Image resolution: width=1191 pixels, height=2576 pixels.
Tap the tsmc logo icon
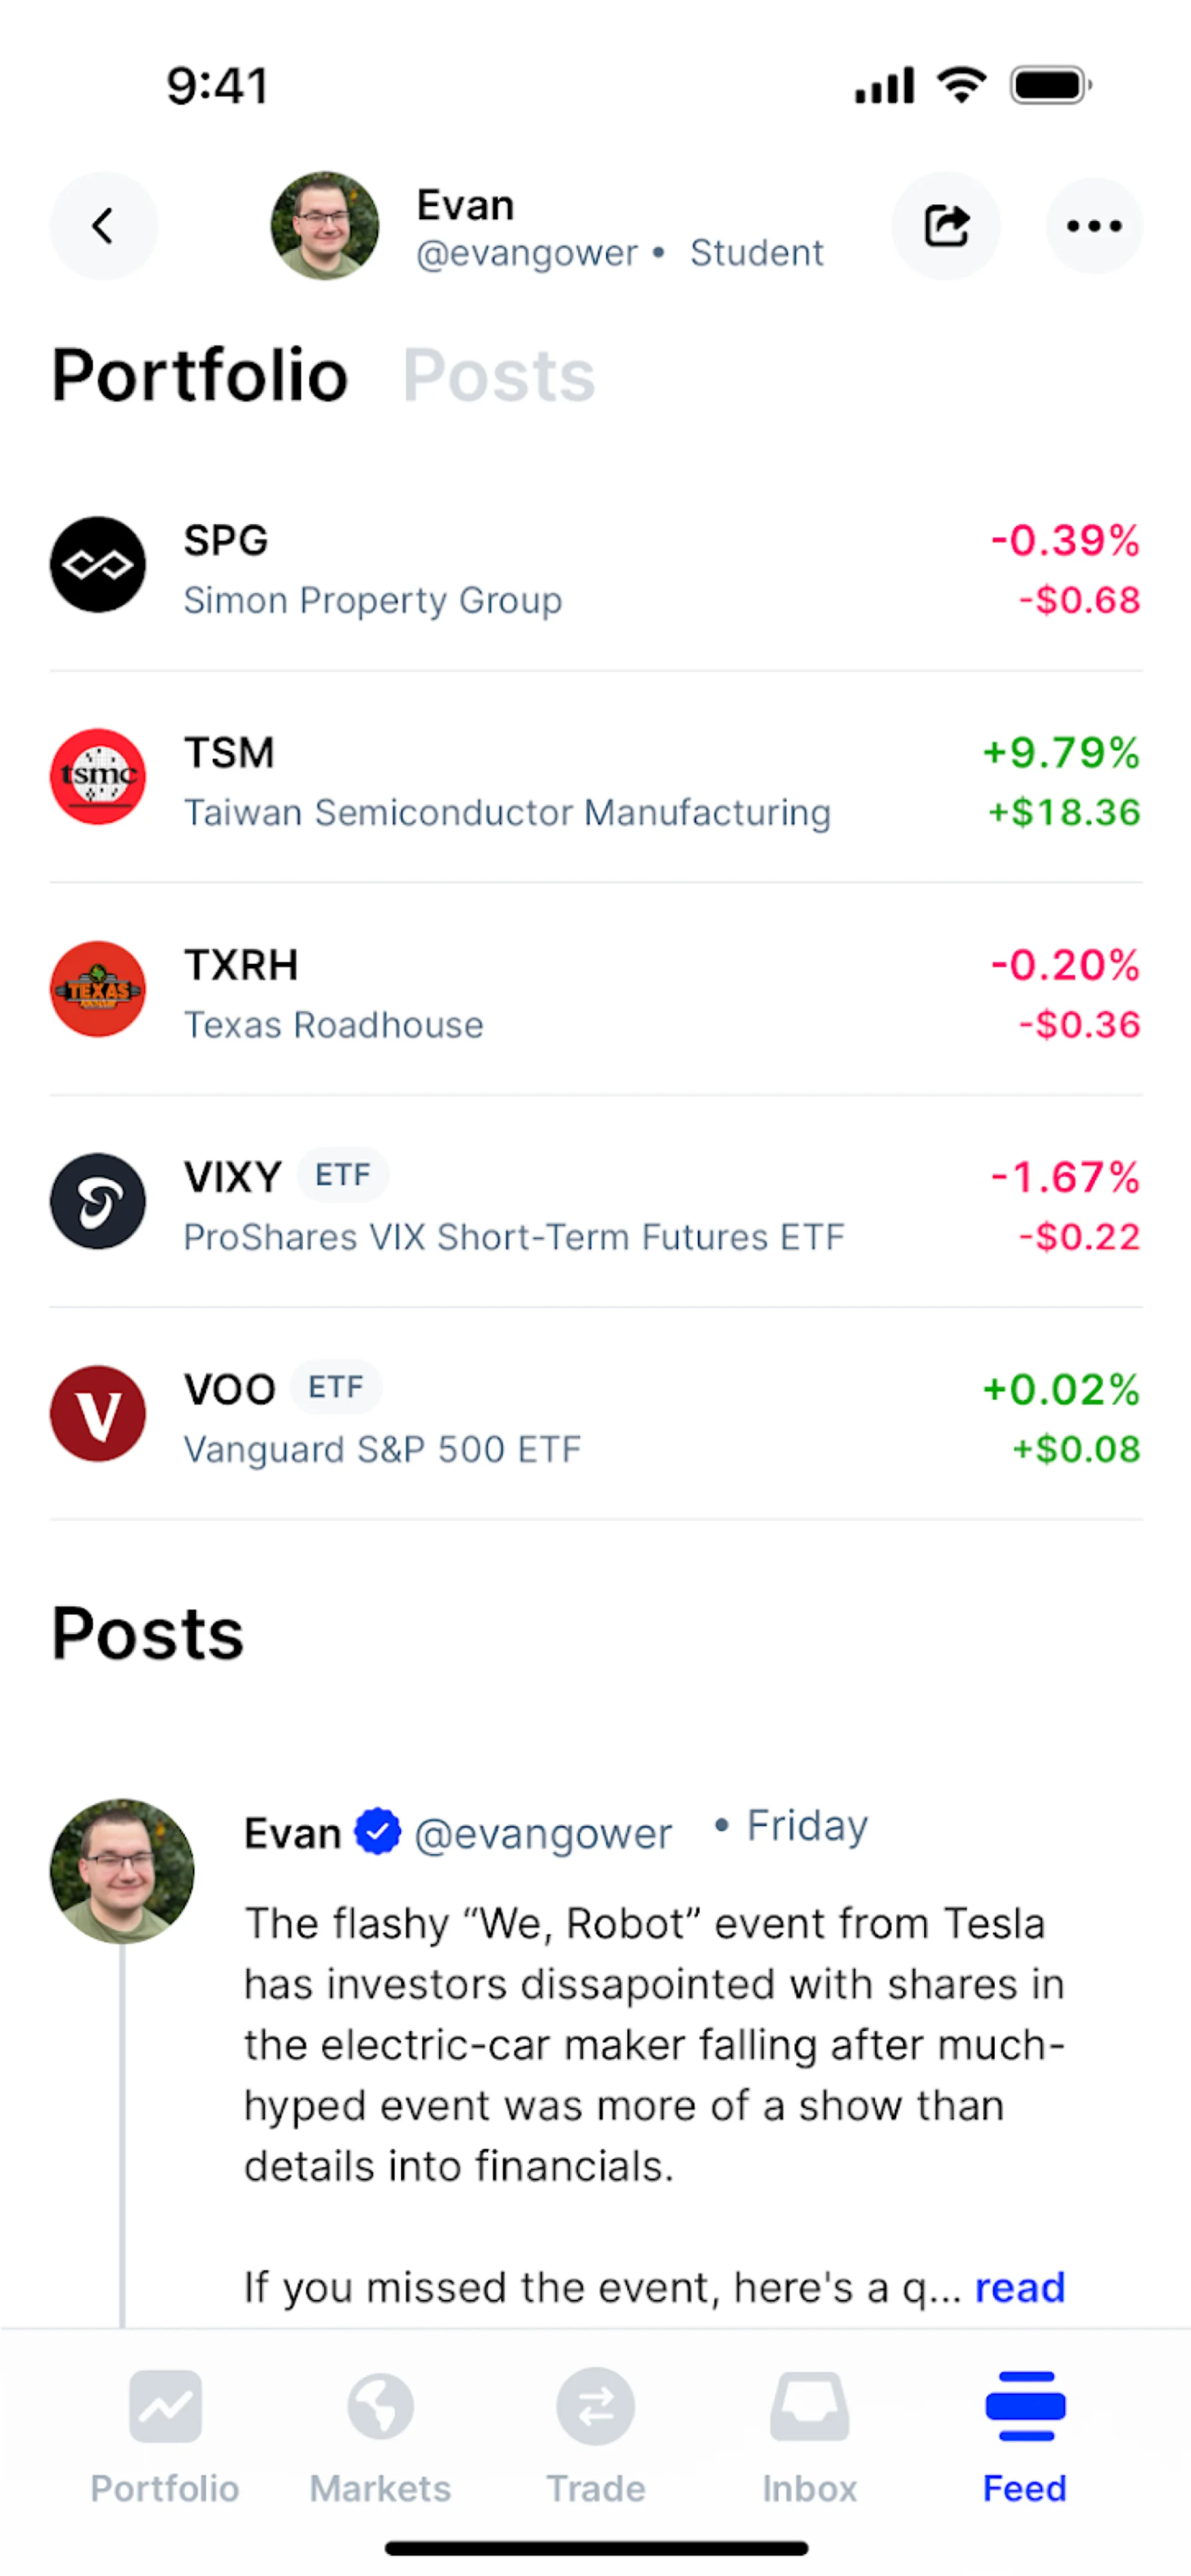(x=98, y=777)
